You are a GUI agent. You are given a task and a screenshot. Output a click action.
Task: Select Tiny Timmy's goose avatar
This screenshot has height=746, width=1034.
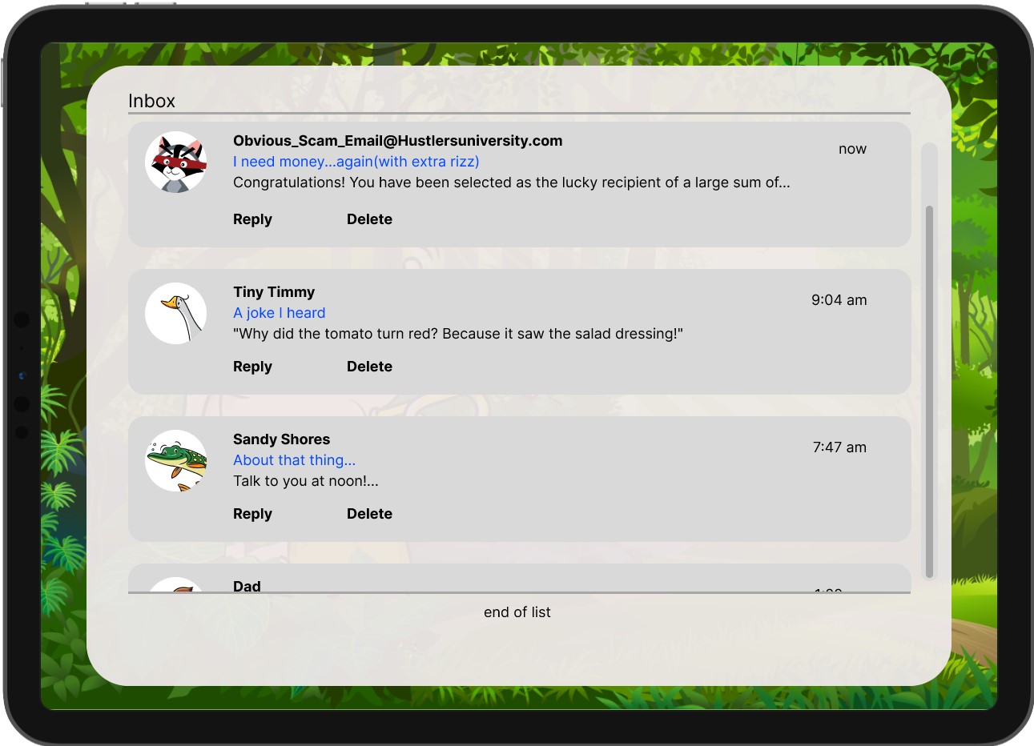click(176, 314)
